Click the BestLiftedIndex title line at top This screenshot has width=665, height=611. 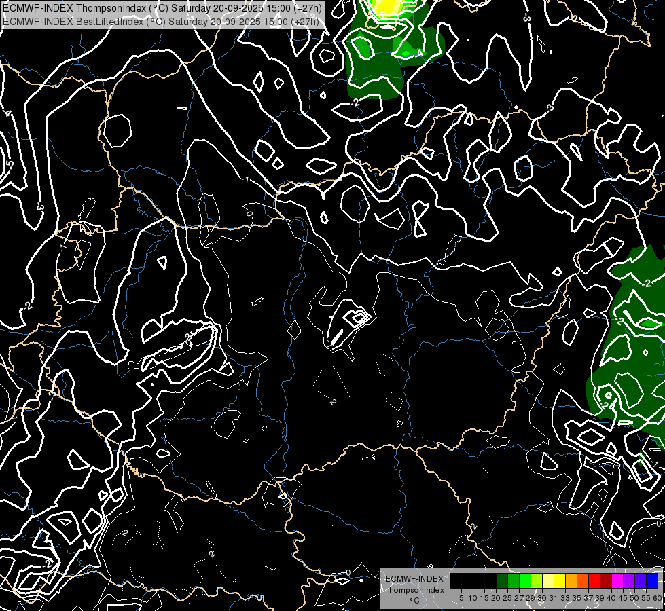click(x=161, y=21)
